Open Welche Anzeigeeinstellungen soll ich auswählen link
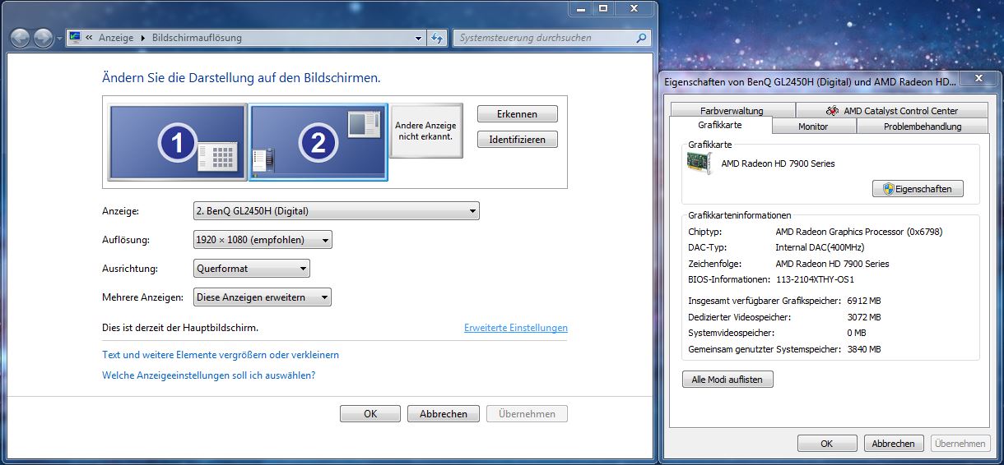This screenshot has width=1004, height=465. [209, 375]
